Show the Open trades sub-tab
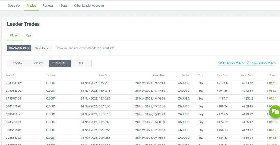 (30, 35)
